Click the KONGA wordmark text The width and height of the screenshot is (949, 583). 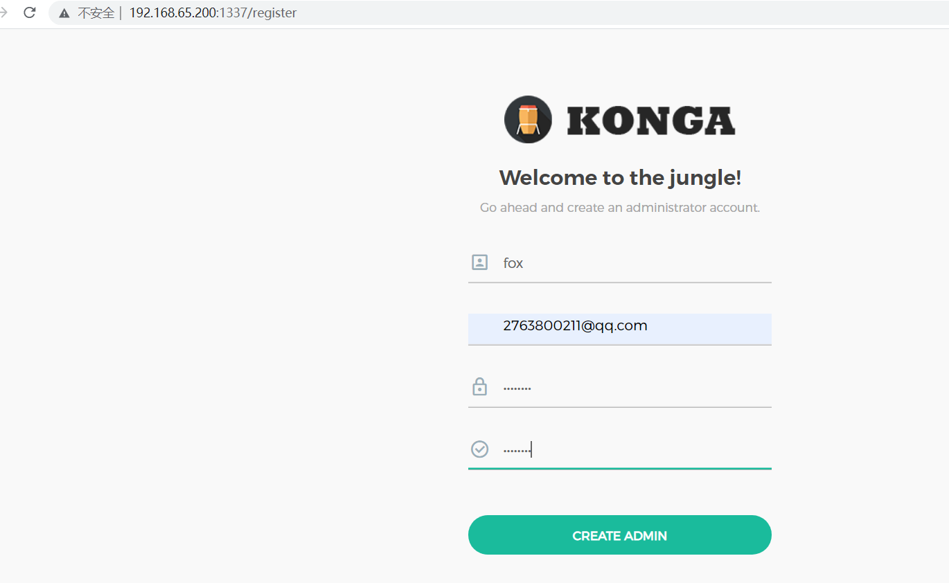point(651,121)
